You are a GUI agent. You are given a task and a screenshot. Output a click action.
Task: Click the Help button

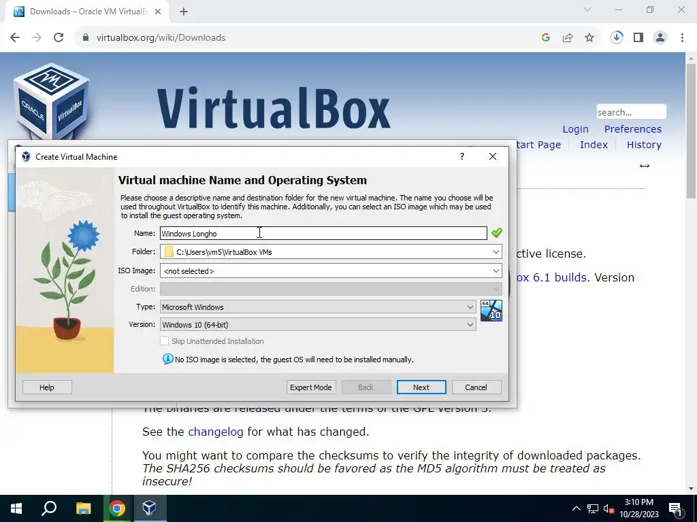pyautogui.click(x=47, y=387)
